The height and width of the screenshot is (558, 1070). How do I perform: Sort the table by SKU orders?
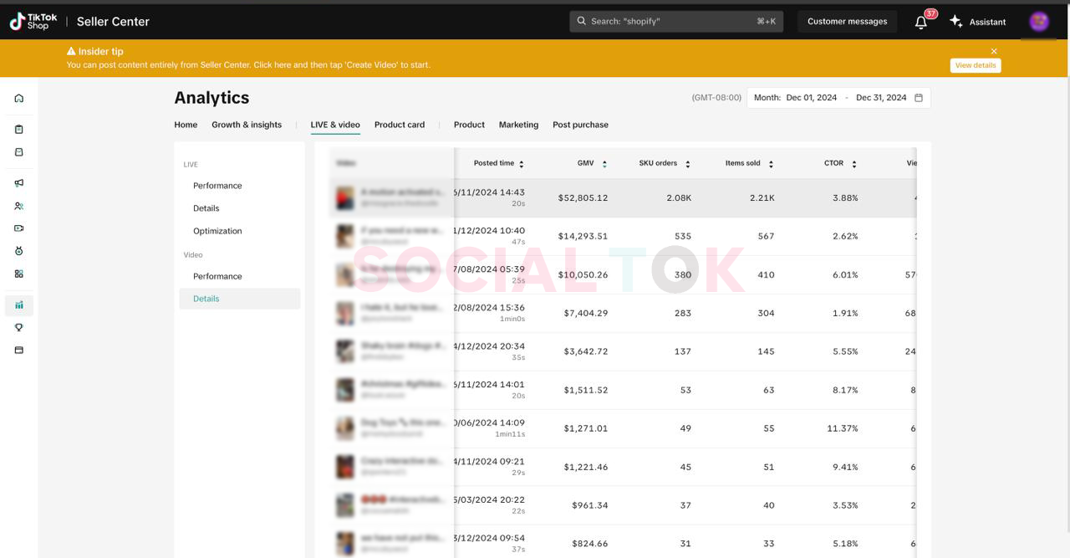687,164
